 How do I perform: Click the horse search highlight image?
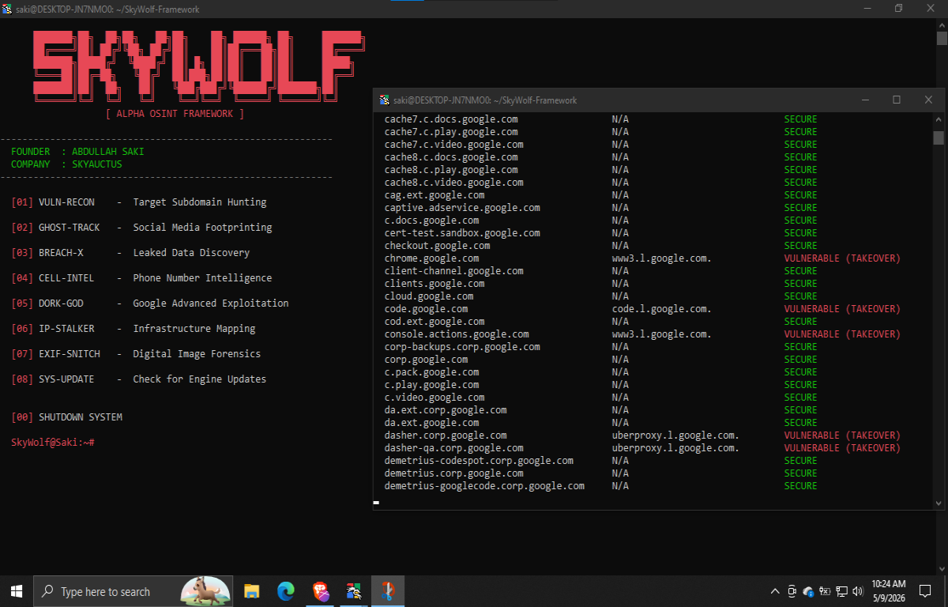[205, 590]
